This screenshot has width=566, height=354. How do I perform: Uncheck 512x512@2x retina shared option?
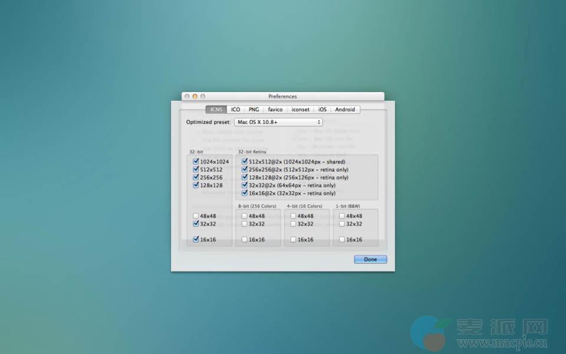(245, 162)
